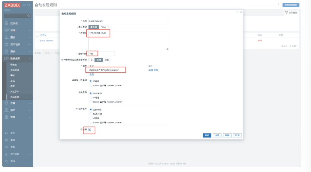
Task: Click the 集成 integrations icon
Action: point(6,140)
